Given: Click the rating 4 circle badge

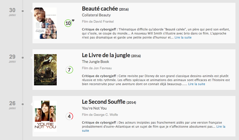Looking at the screenshot, I should [x=69, y=116].
